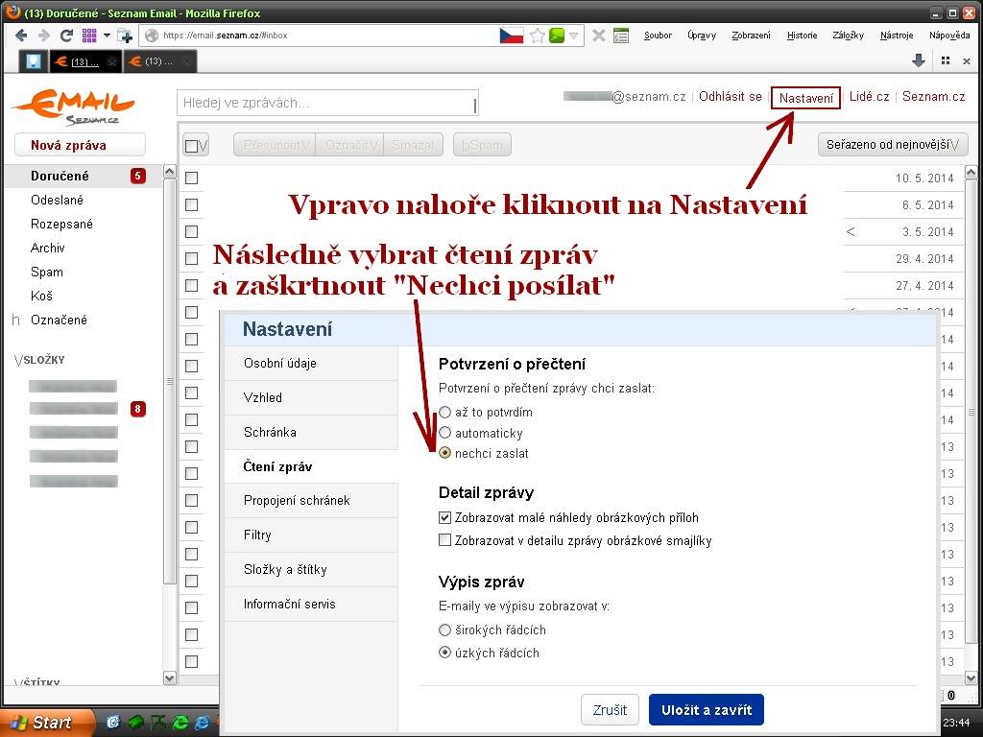Switch to 'Vzhled' settings tab

[x=312, y=398]
